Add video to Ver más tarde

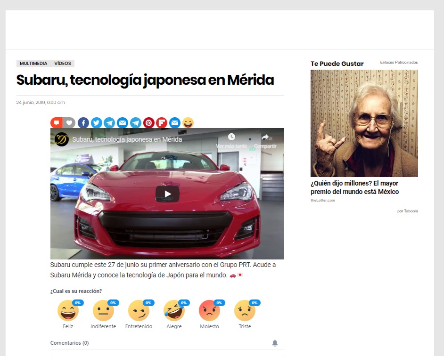(x=231, y=140)
